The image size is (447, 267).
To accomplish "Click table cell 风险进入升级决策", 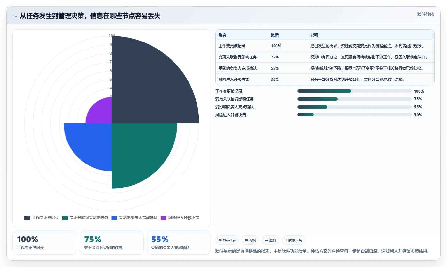I will pyautogui.click(x=234, y=80).
